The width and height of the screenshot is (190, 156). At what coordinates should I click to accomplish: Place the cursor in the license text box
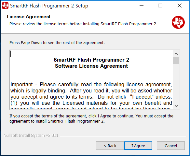click(x=91, y=80)
